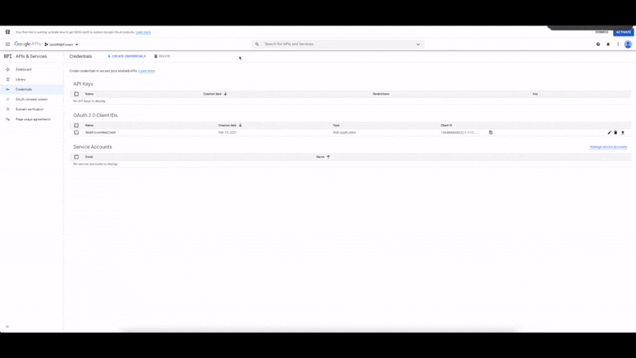
Task: Select all API Keys checkbox
Action: tap(76, 94)
